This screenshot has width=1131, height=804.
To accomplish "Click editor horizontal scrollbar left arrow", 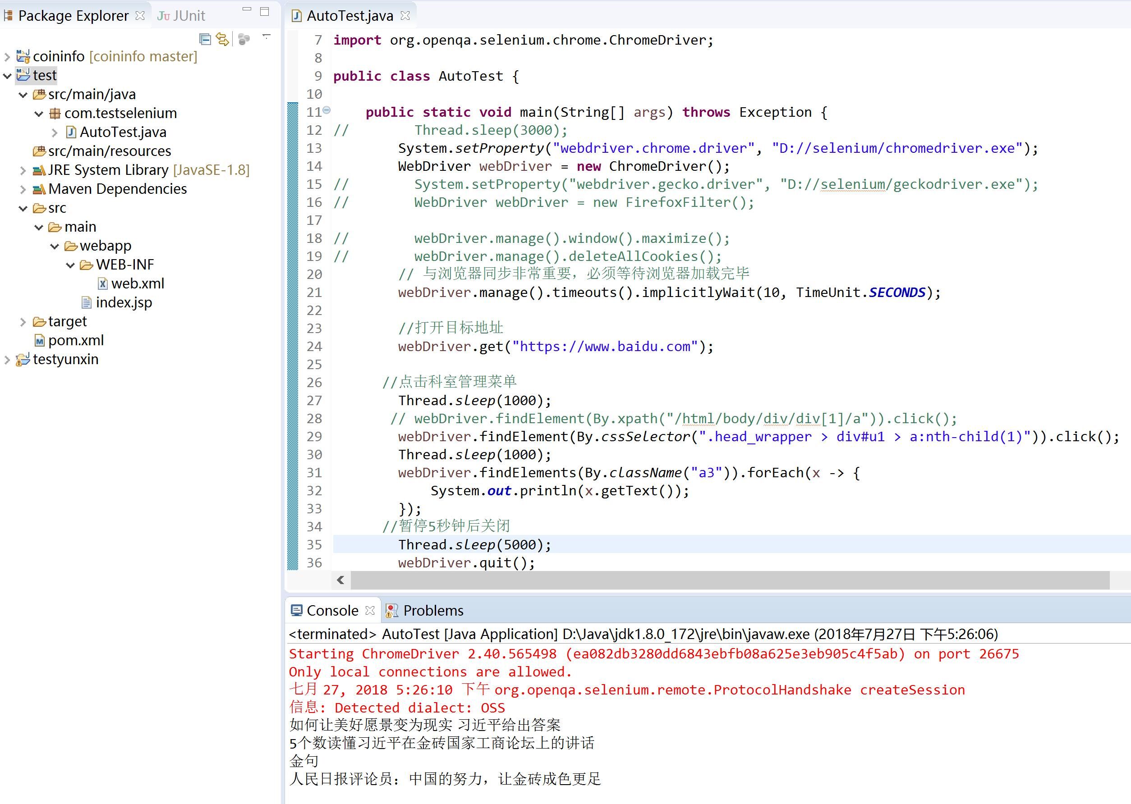I will click(x=340, y=580).
